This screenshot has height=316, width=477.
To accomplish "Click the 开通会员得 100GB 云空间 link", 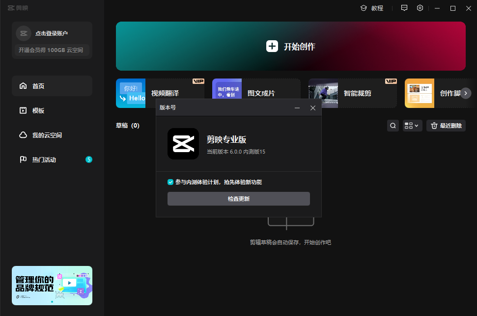I will point(51,50).
